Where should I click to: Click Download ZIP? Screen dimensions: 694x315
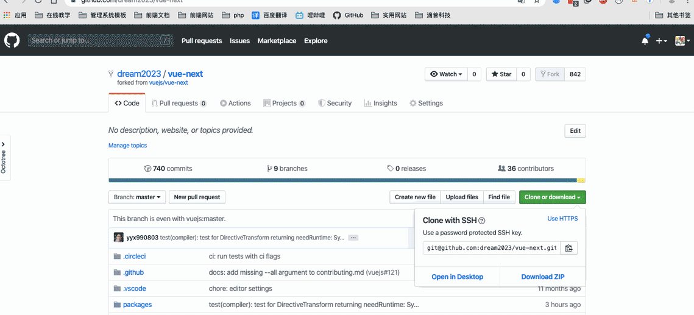click(x=543, y=277)
